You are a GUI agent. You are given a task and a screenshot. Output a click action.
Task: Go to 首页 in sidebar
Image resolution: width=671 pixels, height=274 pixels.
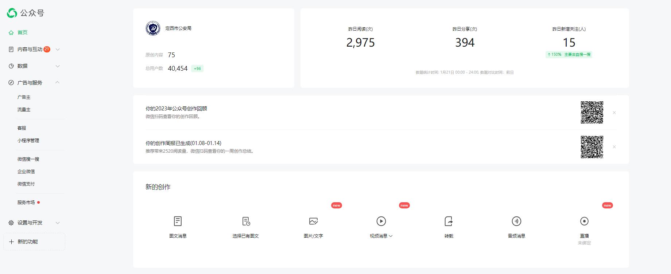22,32
